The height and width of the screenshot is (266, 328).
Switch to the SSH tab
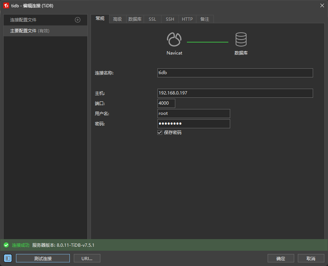point(170,19)
